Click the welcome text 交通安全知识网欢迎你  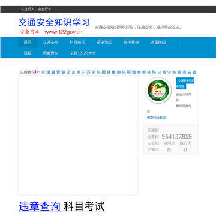pos(114,27)
